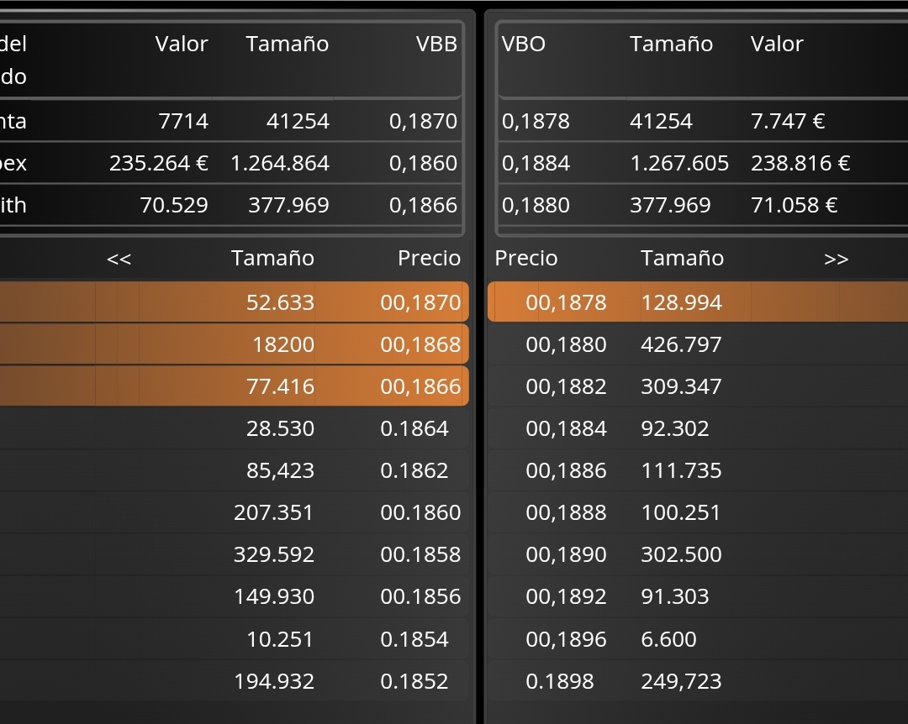
Task: Click the 238.816 € ask value
Action: click(x=800, y=163)
